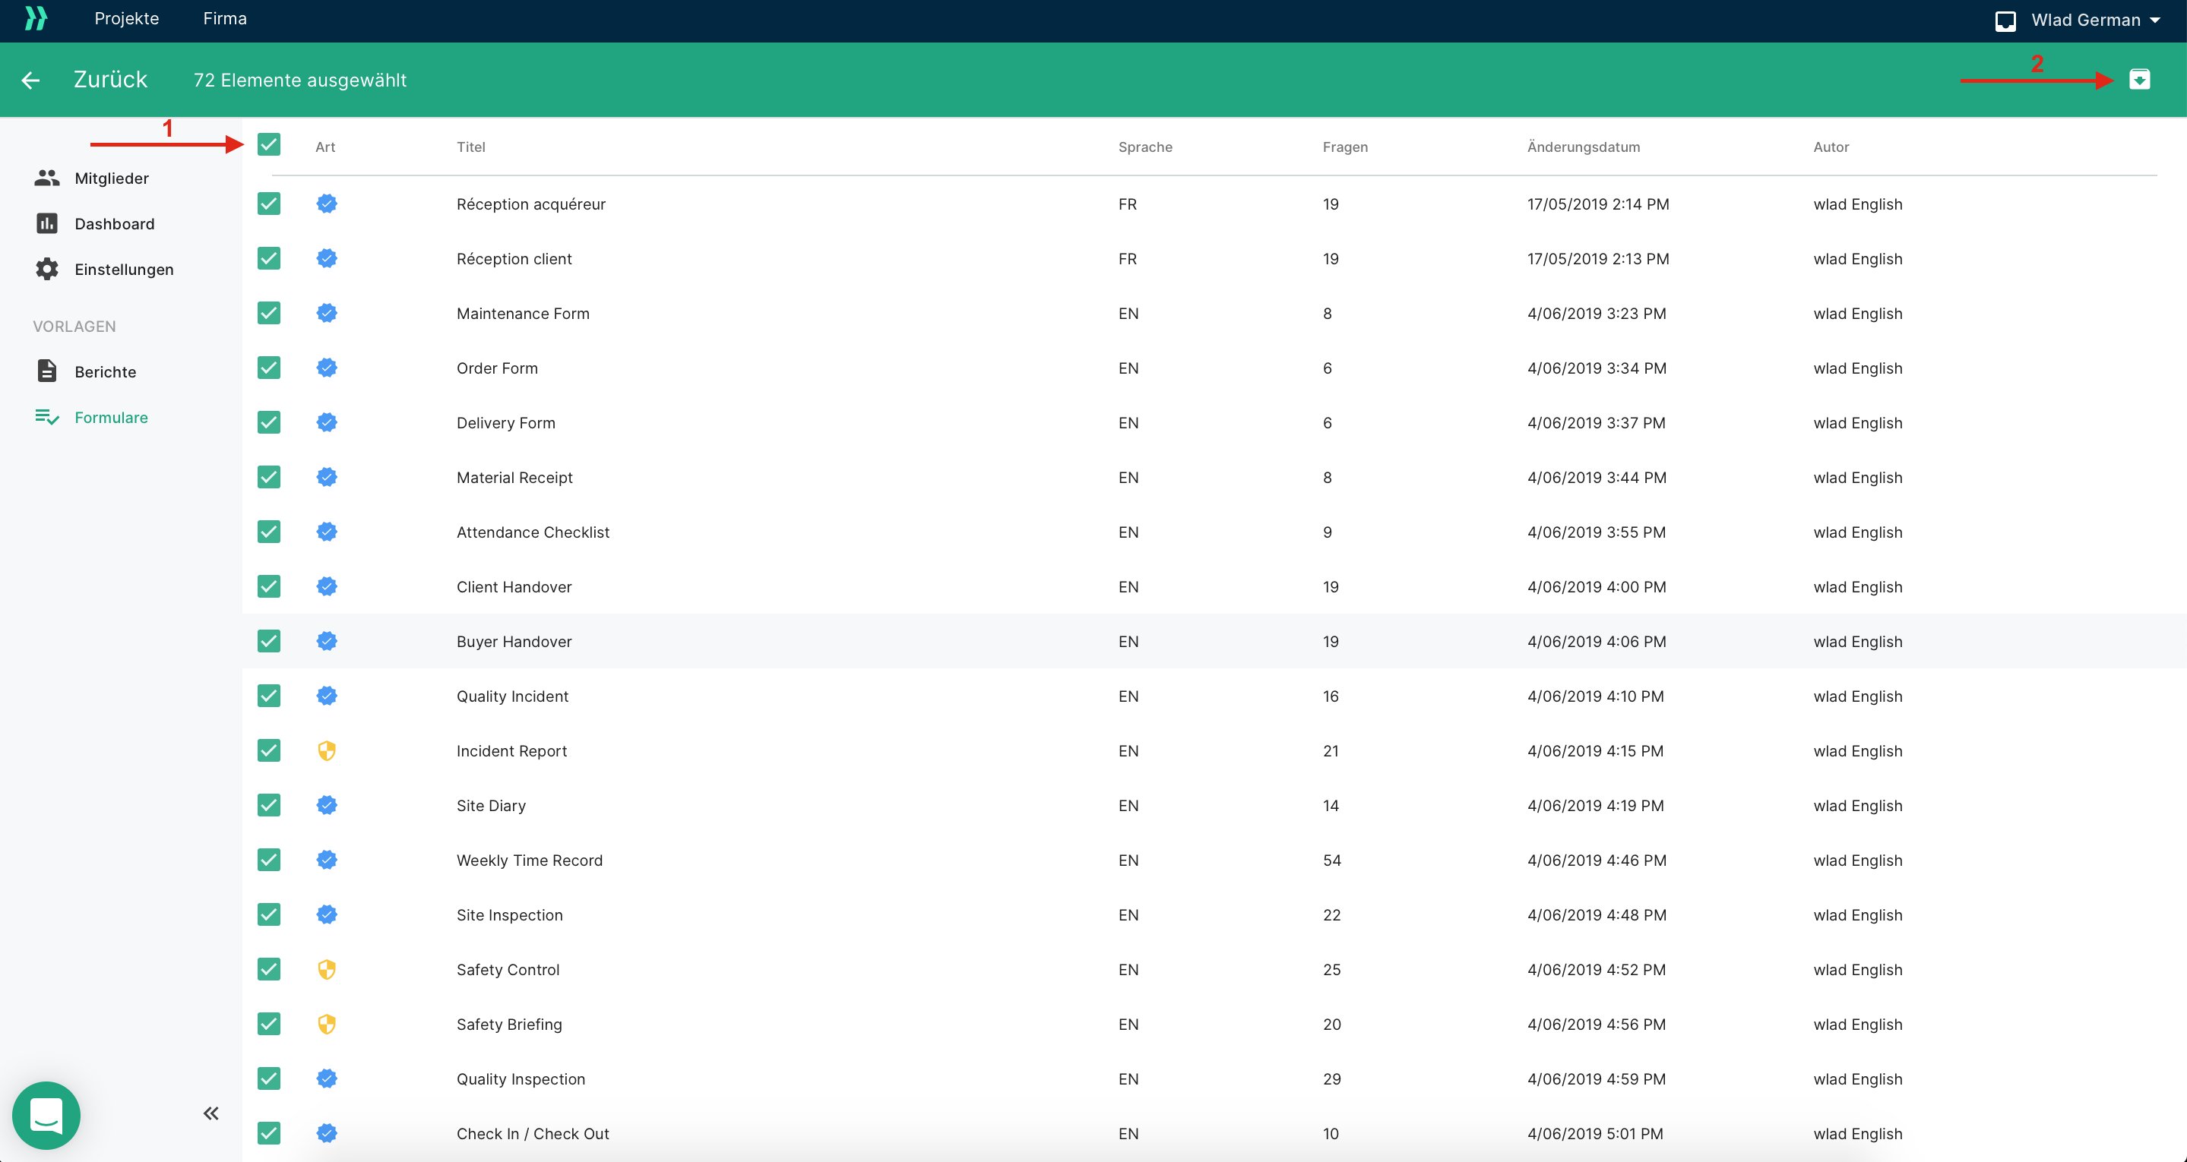Click the back arrow icon
Image resolution: width=2187 pixels, height=1162 pixels.
coord(30,81)
